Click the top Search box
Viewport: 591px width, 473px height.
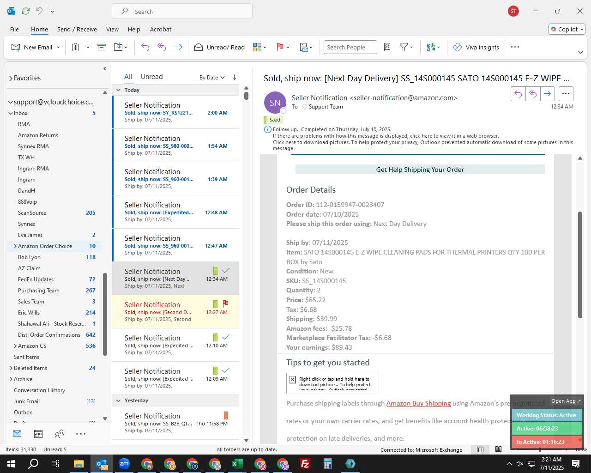(x=182, y=12)
